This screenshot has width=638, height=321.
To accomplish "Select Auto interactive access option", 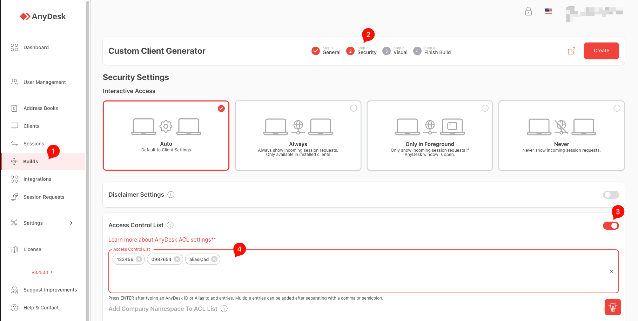I will coord(166,136).
